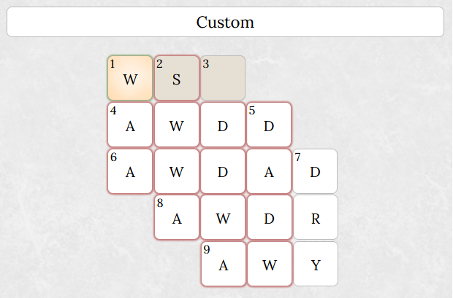
Task: Click the Custom button at the top
Action: (x=225, y=22)
